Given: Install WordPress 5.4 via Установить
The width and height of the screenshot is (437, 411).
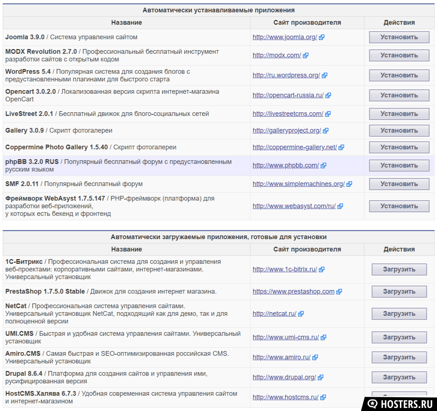Looking at the screenshot, I should coord(399,75).
